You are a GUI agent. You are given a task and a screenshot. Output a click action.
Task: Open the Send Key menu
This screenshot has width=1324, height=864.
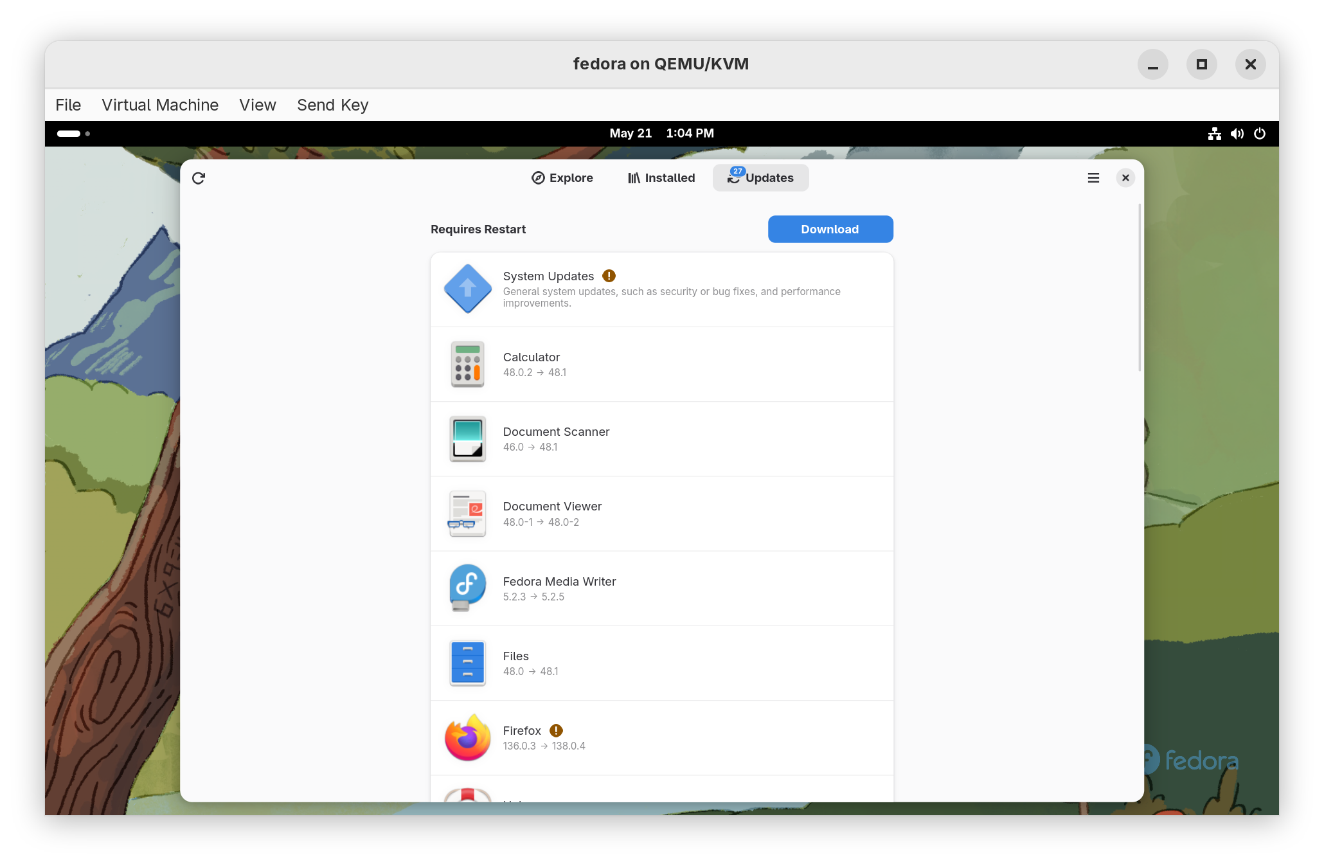(332, 105)
